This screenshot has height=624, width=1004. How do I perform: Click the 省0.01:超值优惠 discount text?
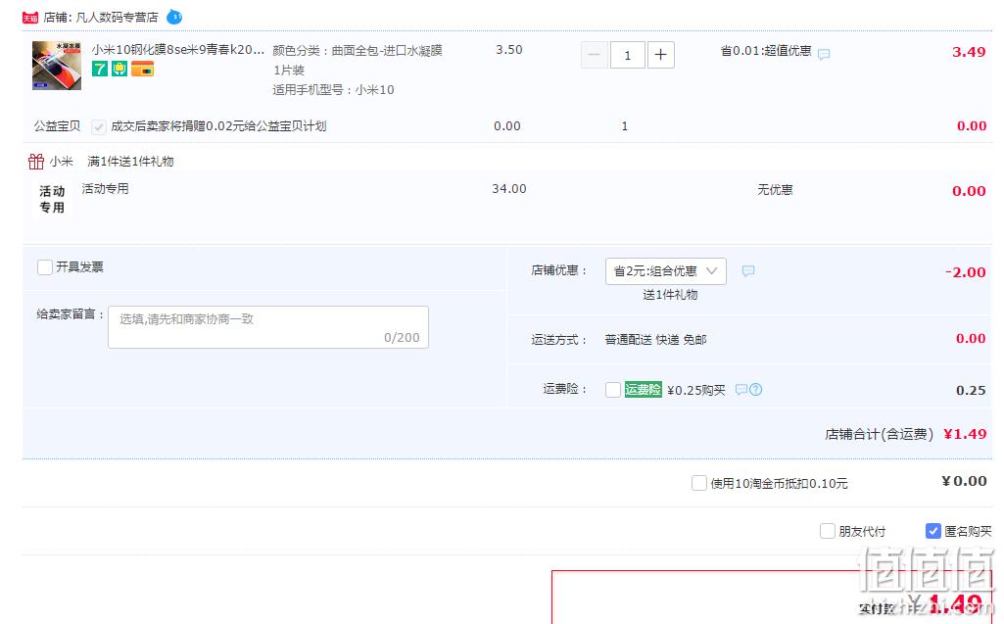click(x=766, y=51)
